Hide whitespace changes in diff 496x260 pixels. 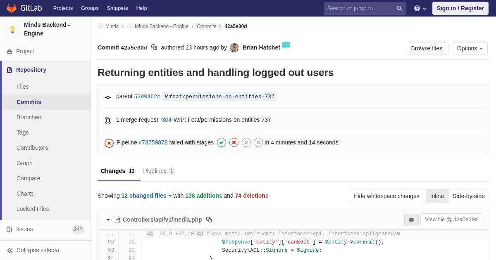coord(386,196)
